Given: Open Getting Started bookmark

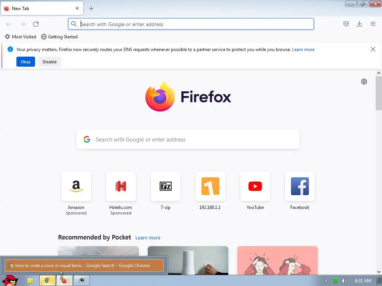Looking at the screenshot, I should (x=59, y=37).
